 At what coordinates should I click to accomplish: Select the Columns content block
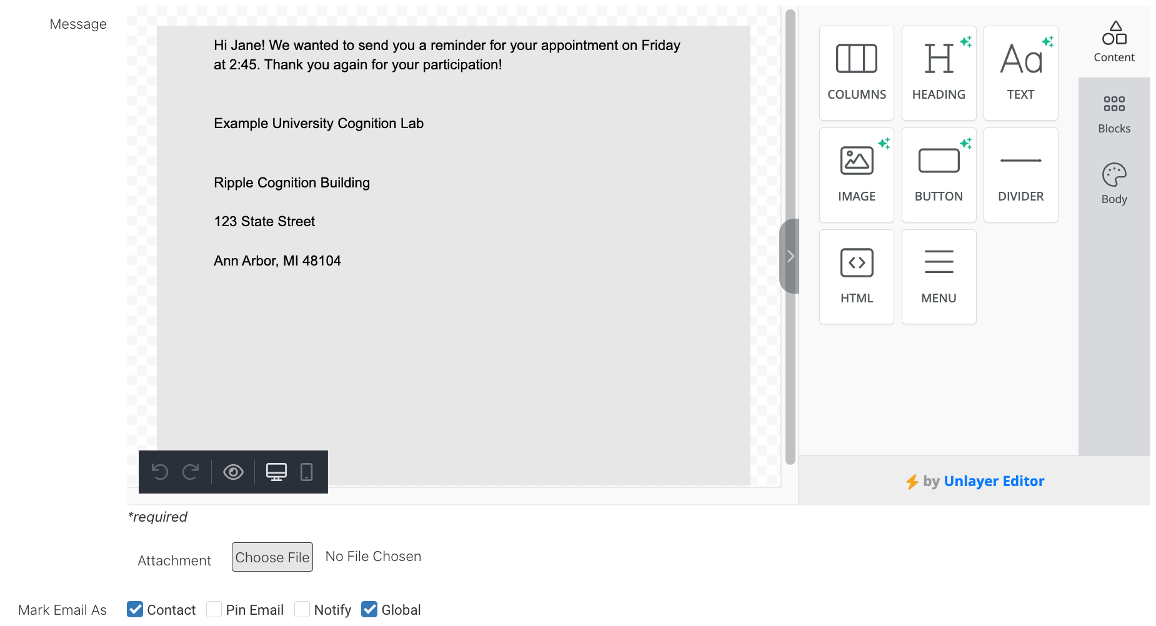point(856,73)
